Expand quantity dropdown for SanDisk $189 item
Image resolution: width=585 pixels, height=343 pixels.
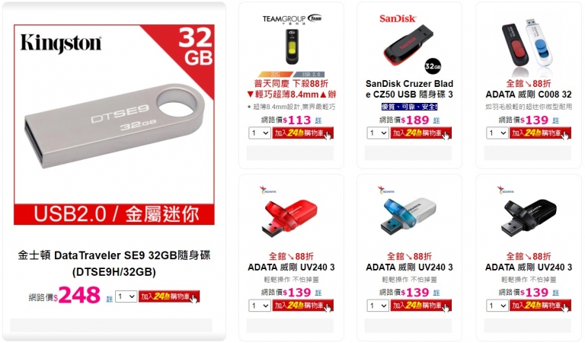(378, 133)
